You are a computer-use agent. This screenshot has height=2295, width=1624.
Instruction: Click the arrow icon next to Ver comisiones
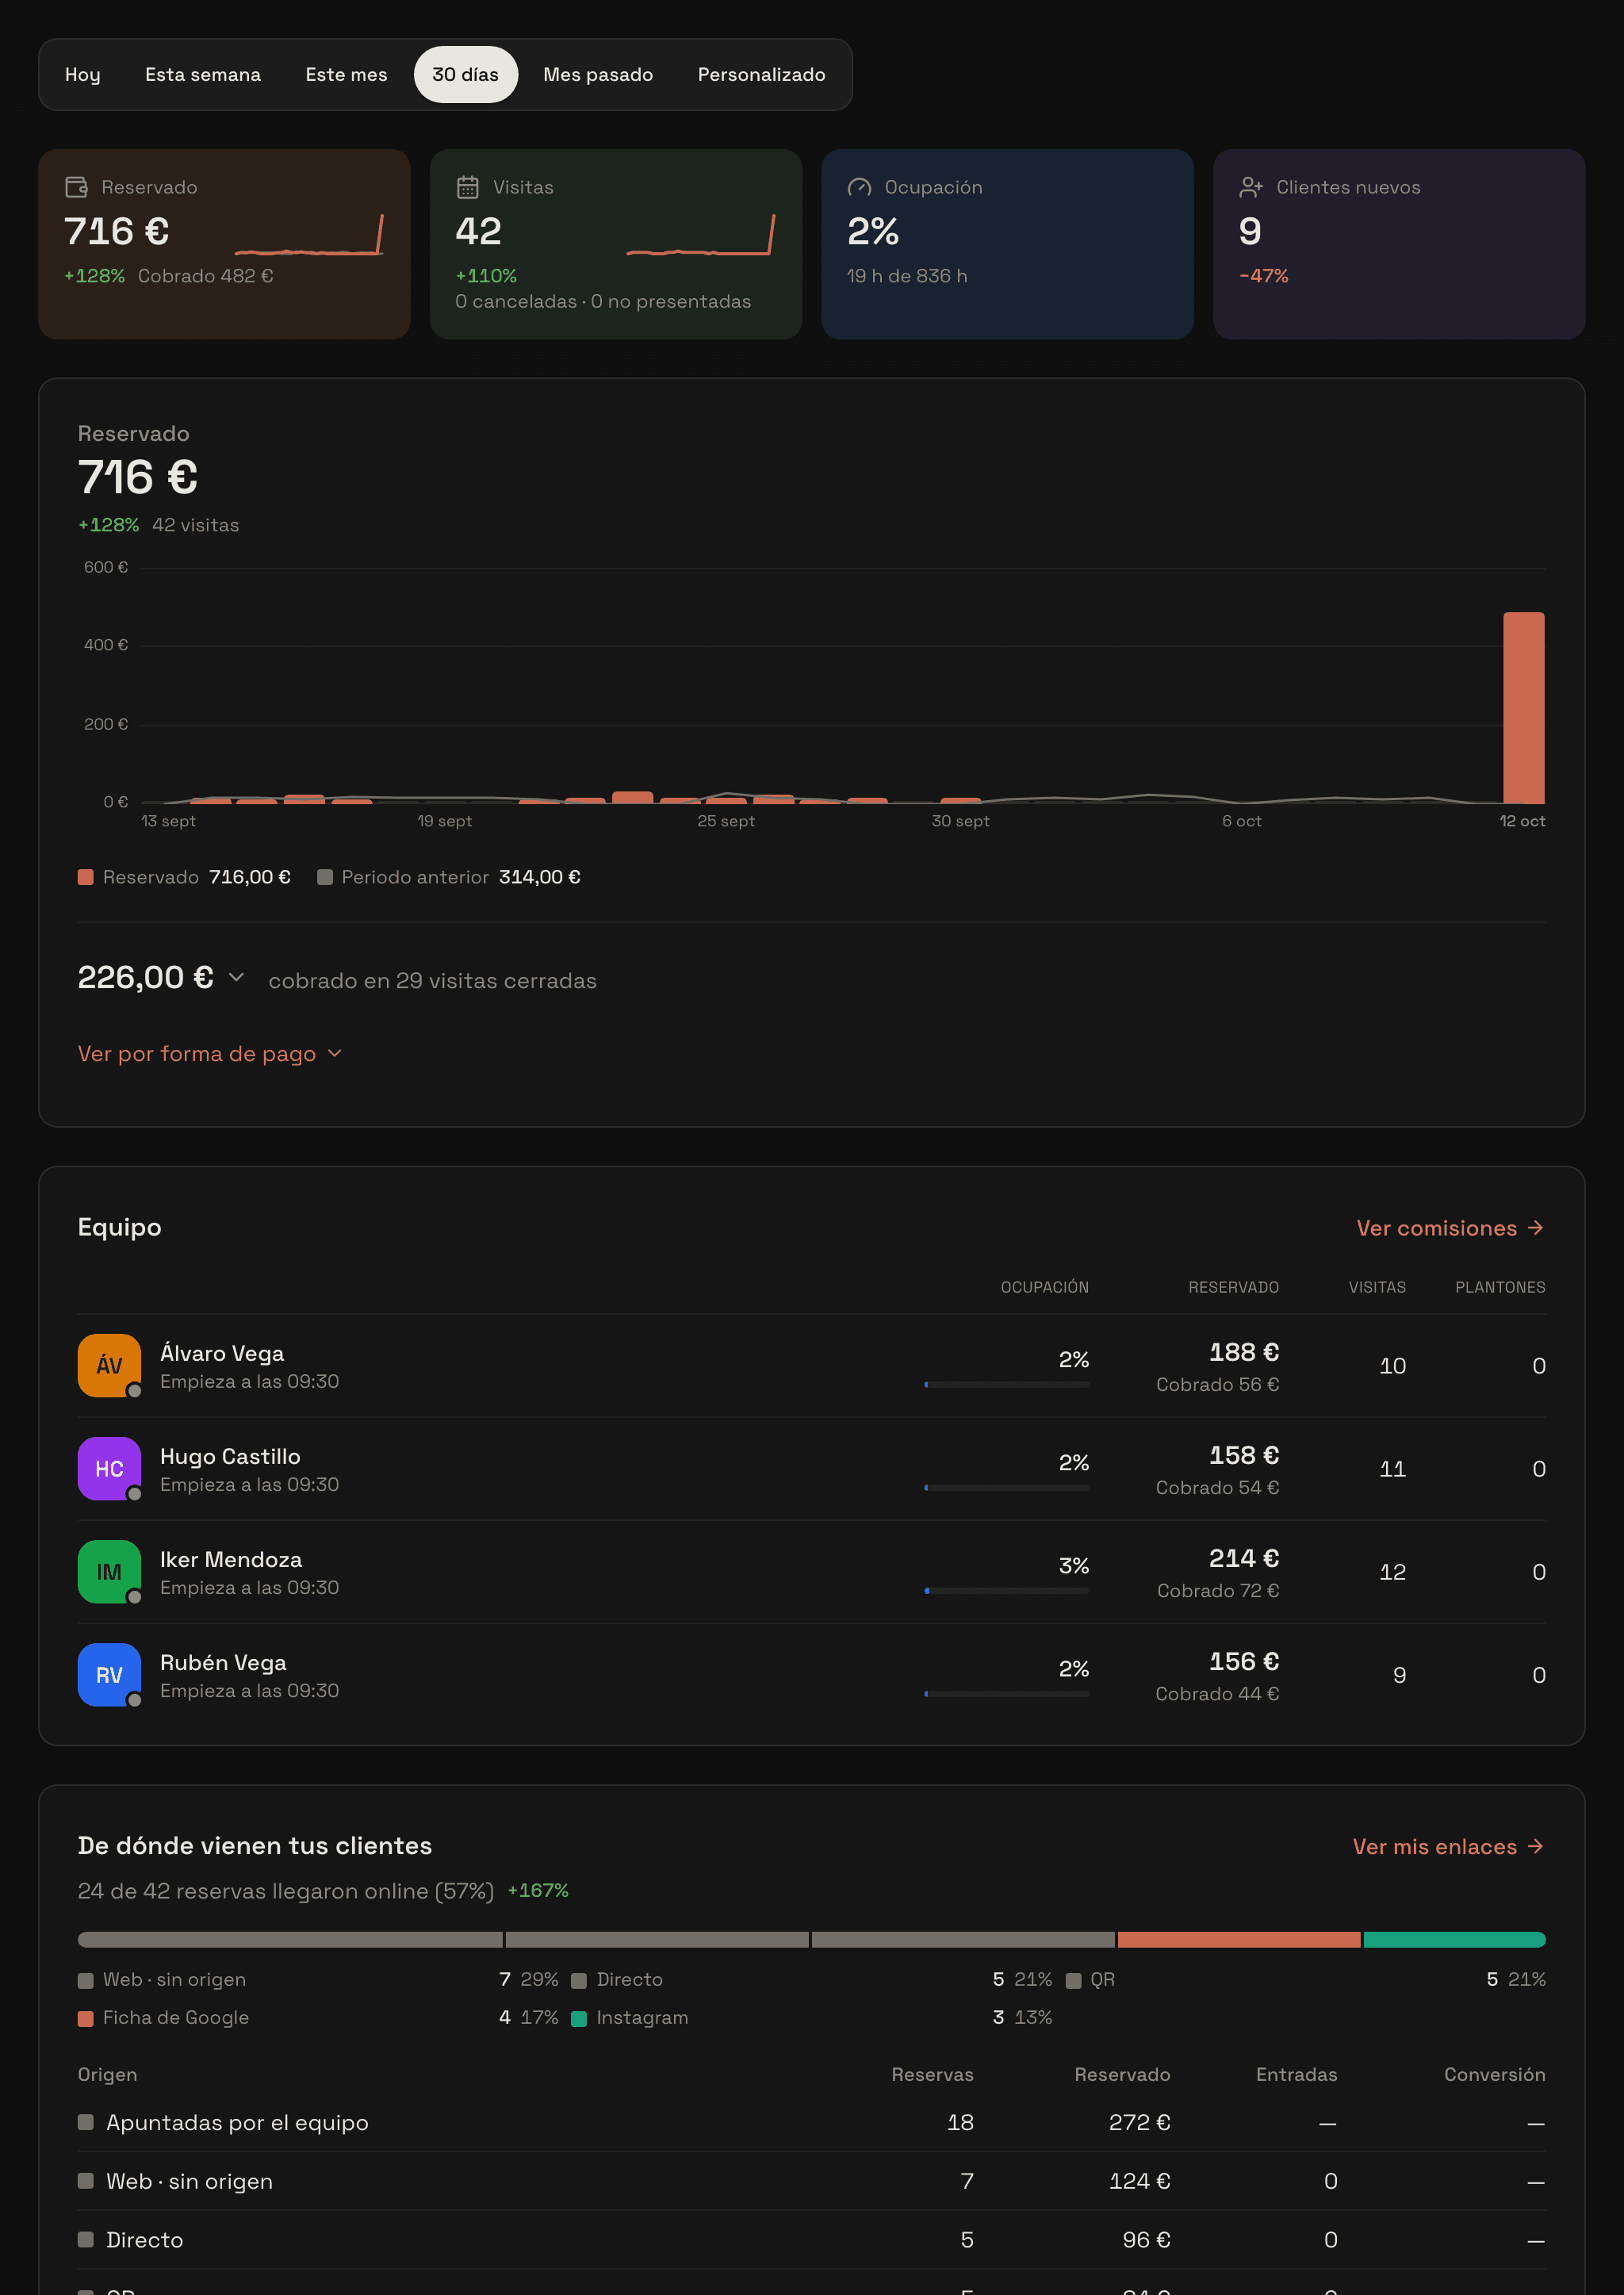coord(1536,1228)
